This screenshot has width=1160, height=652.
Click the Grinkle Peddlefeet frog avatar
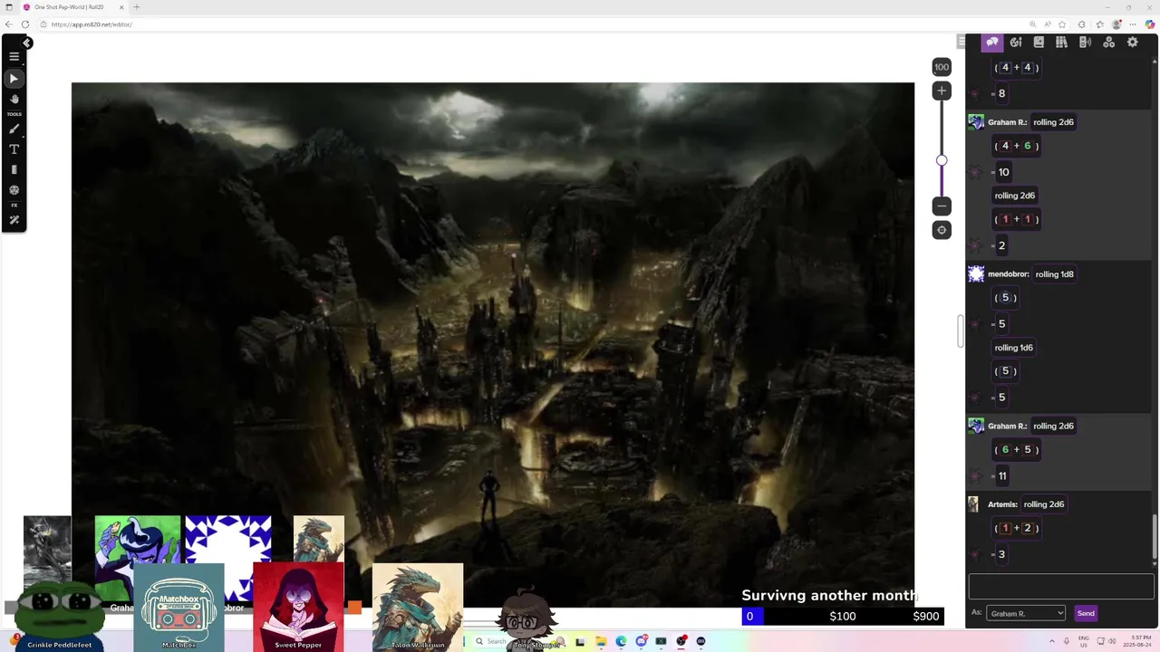(59, 616)
